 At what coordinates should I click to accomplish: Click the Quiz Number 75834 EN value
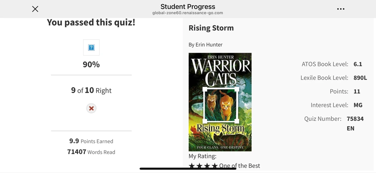355,123
